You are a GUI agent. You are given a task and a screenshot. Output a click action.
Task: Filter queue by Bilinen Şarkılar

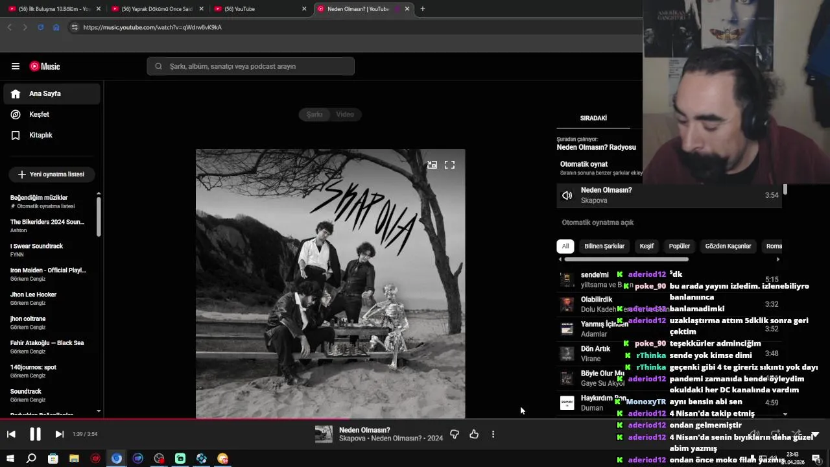(x=604, y=246)
